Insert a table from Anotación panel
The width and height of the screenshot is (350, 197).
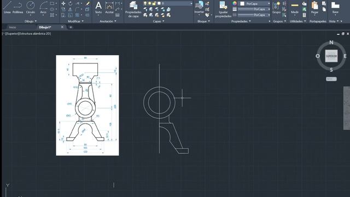[x=118, y=15]
